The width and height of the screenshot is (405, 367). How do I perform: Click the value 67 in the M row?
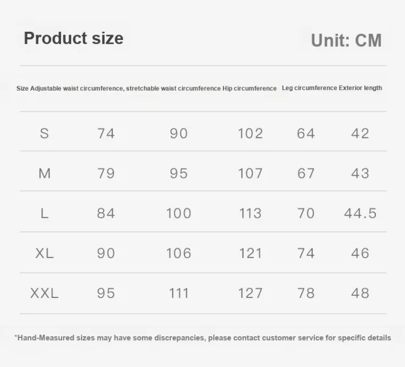tap(306, 173)
